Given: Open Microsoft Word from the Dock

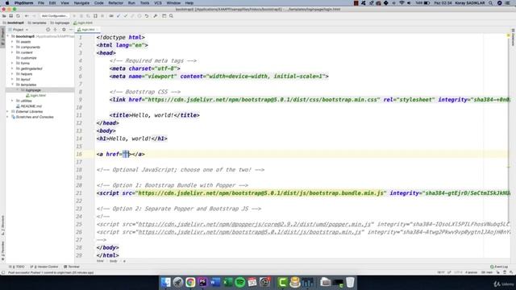Looking at the screenshot, I should pos(215,282).
